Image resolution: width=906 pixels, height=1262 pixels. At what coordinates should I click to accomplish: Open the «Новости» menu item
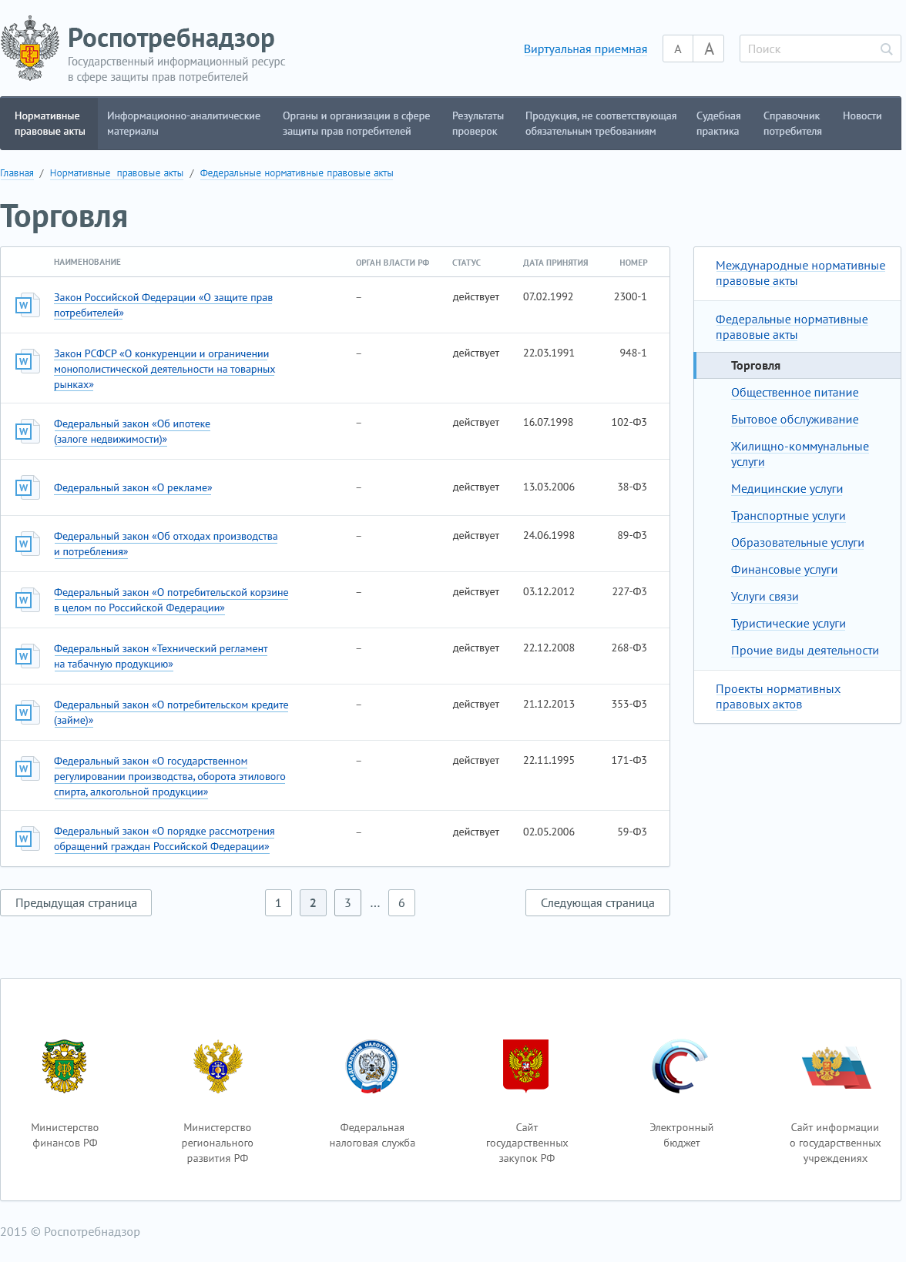pos(861,116)
